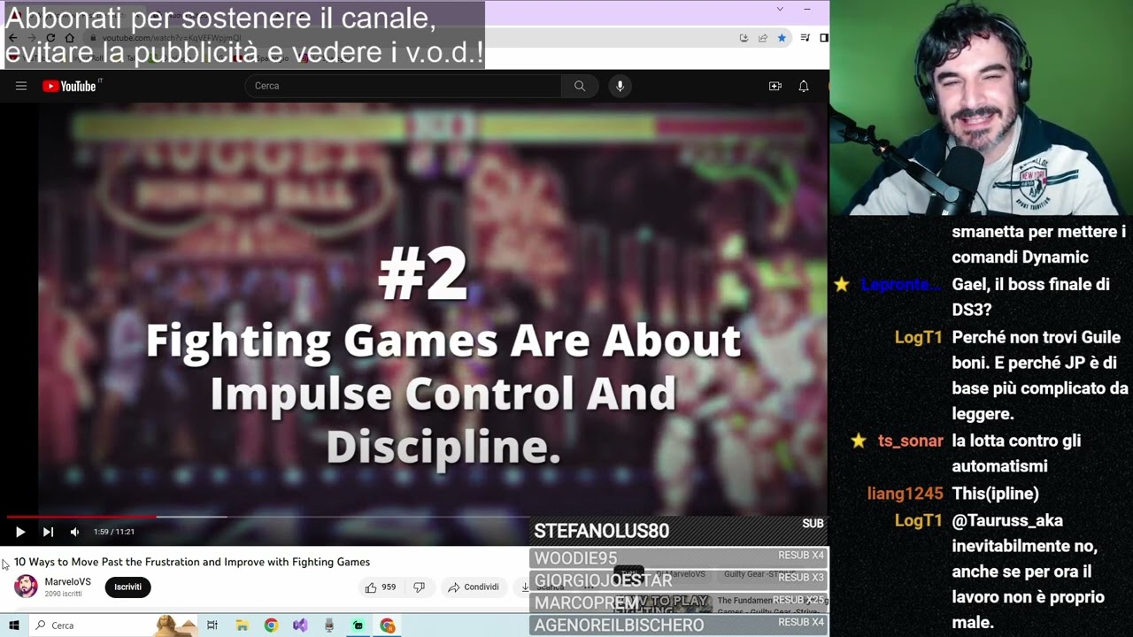Focus the YouTube Cerca search box
Viewport: 1133px width, 637px height.
pos(403,86)
